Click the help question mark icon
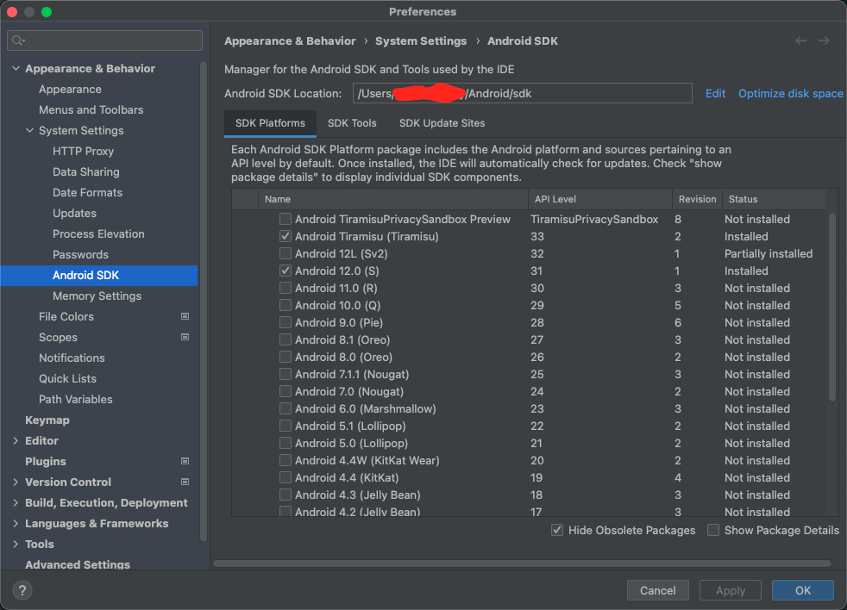Viewport: 847px width, 610px height. click(22, 590)
